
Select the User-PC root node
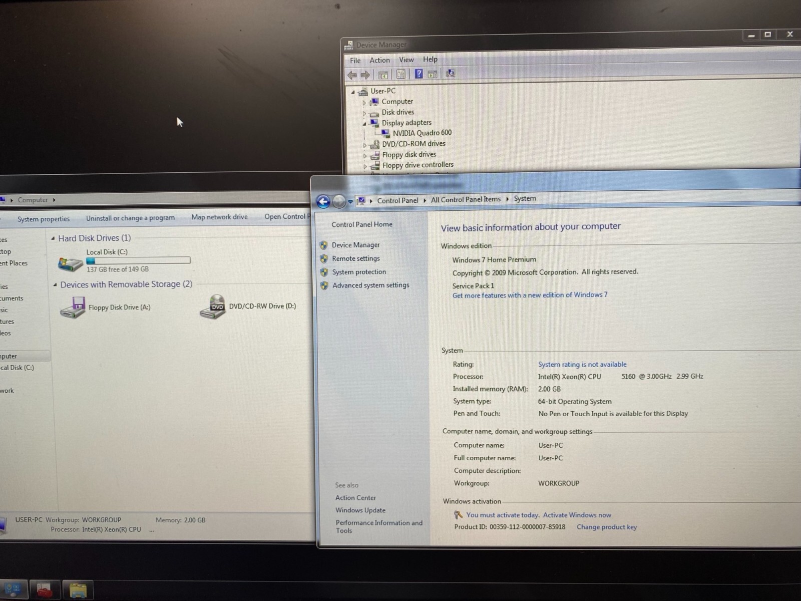click(x=383, y=91)
